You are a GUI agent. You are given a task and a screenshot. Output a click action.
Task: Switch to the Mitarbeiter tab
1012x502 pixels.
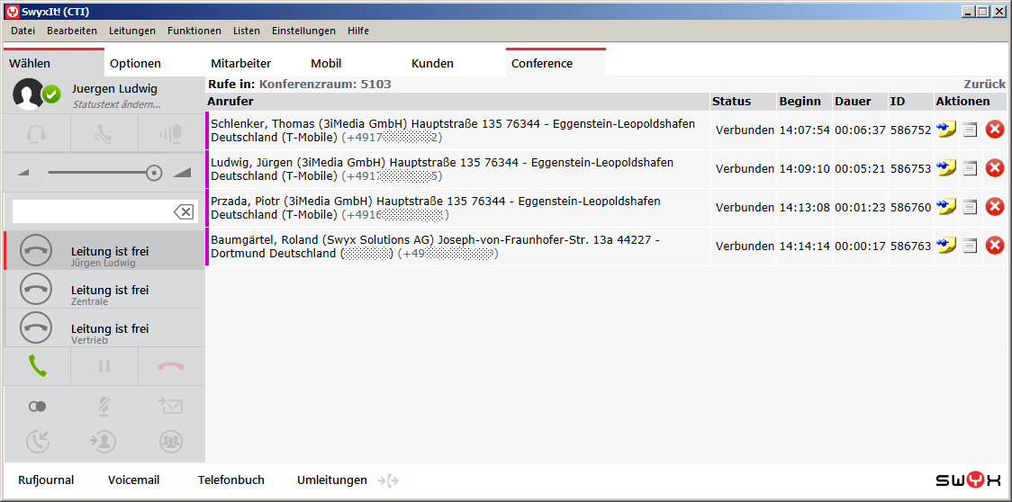240,63
